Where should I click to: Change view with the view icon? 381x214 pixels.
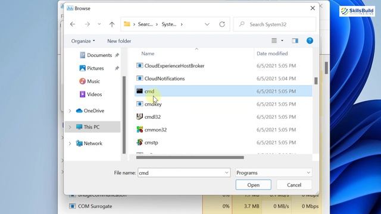(x=274, y=41)
